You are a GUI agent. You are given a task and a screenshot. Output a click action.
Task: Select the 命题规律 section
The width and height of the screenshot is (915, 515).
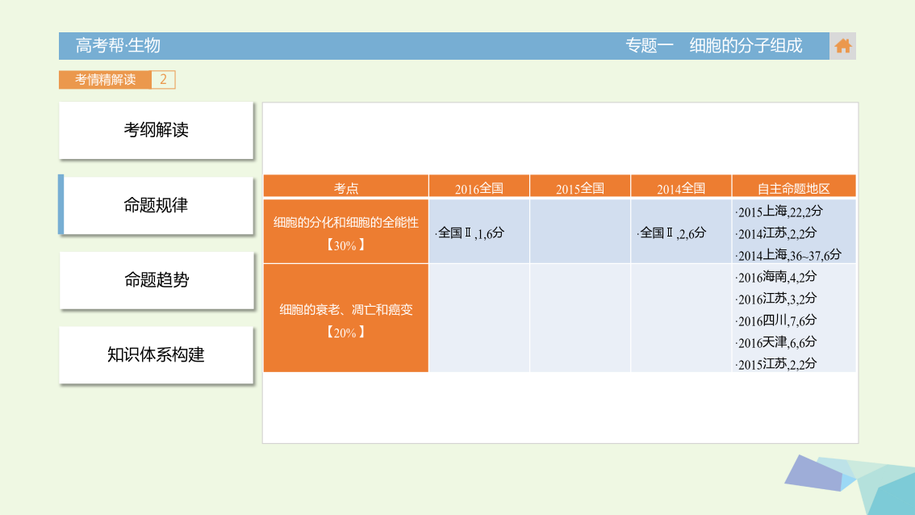point(156,205)
